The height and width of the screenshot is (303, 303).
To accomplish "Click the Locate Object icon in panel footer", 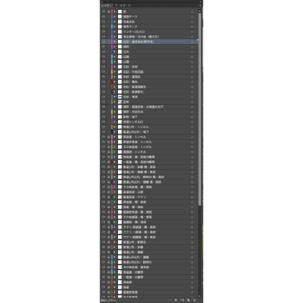I will 170,300.
